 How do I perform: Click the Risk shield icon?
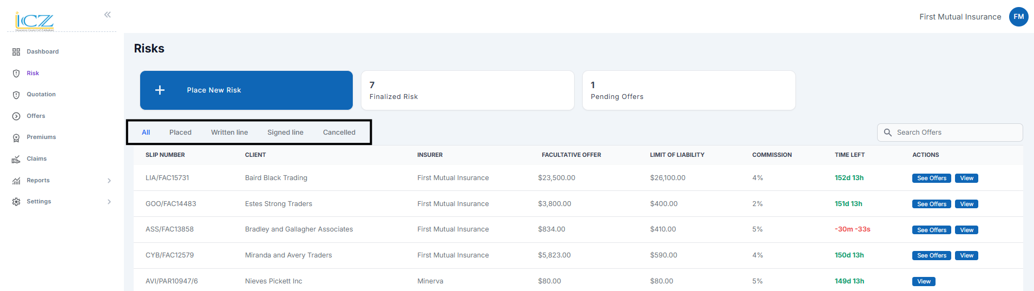pyautogui.click(x=16, y=74)
